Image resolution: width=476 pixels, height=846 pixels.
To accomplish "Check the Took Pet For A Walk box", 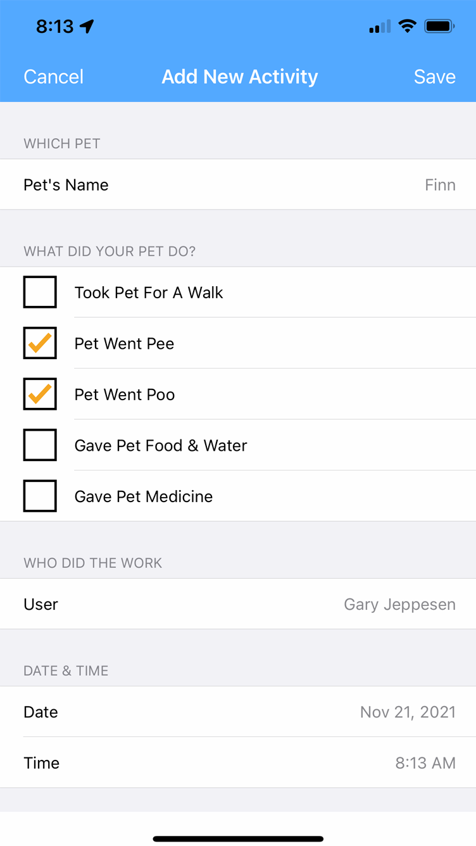I will pos(40,292).
